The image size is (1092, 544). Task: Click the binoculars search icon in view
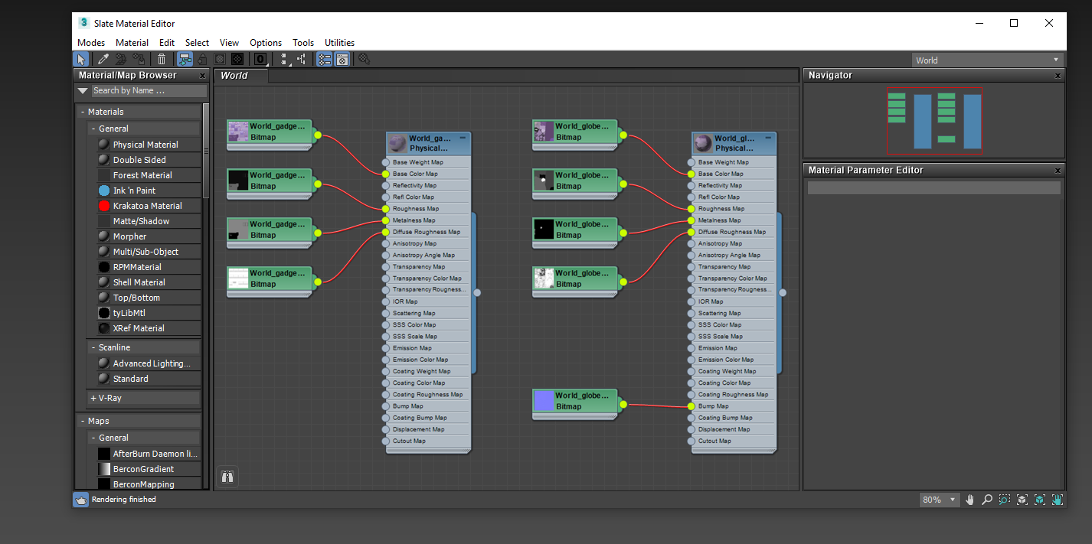[227, 477]
